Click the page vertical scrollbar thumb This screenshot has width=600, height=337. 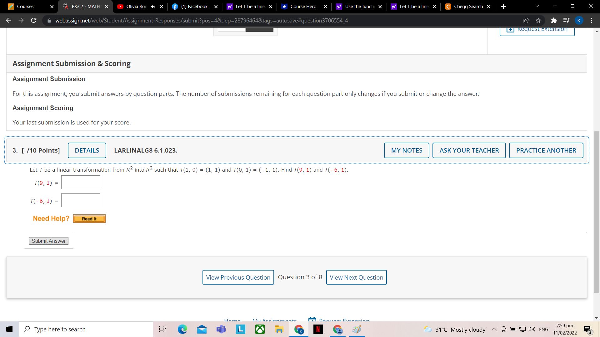click(x=597, y=212)
